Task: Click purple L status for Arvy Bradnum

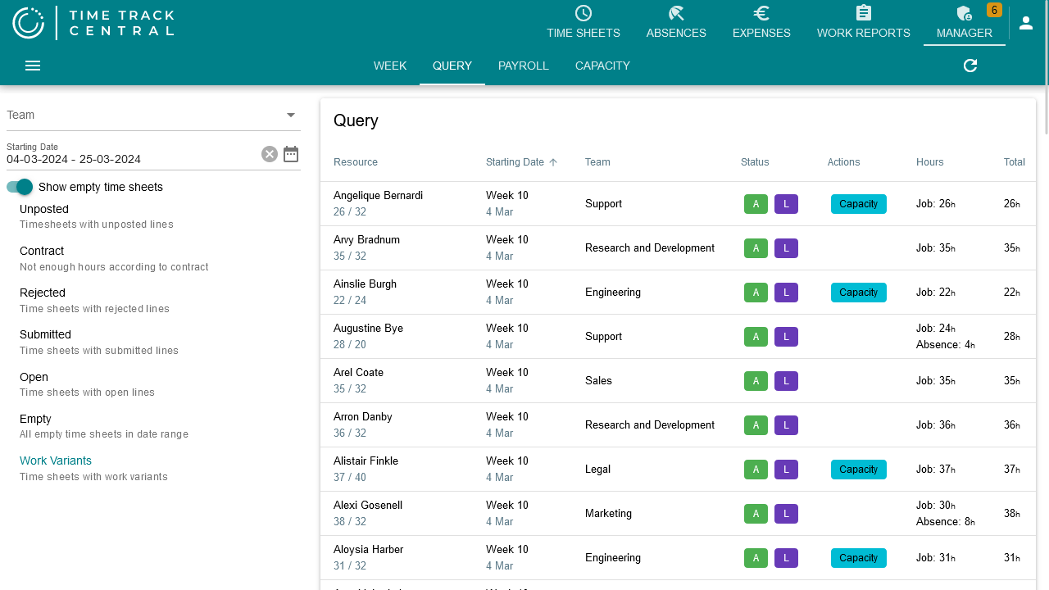Action: 786,248
